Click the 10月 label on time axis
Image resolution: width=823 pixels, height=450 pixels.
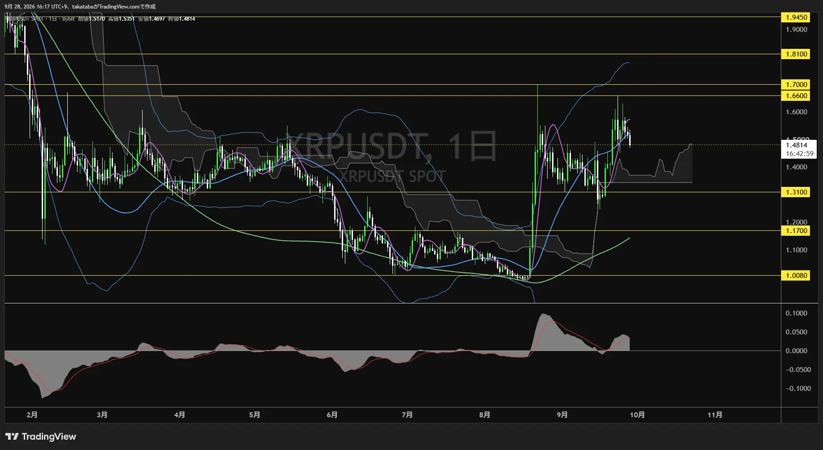coord(637,415)
